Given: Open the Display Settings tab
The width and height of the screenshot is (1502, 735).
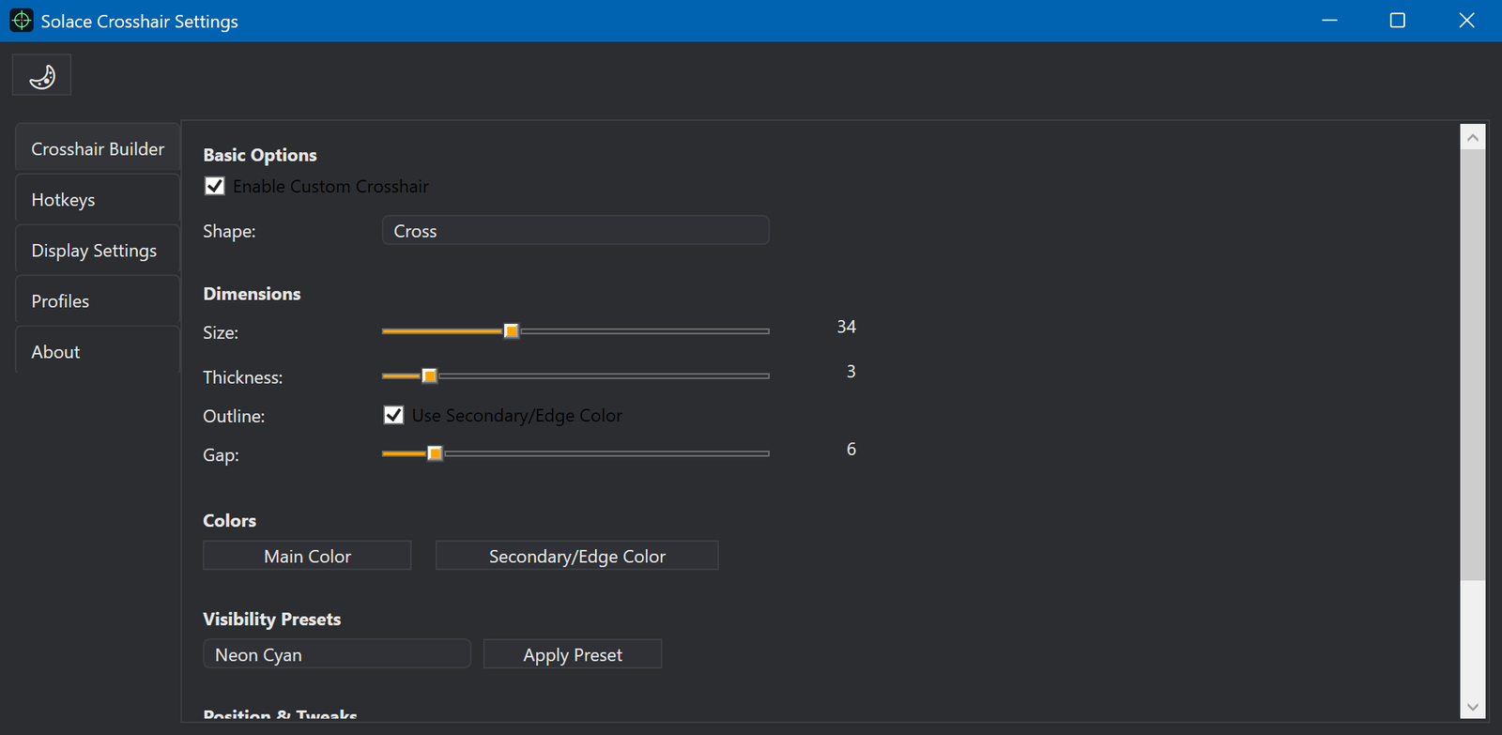Looking at the screenshot, I should (98, 250).
